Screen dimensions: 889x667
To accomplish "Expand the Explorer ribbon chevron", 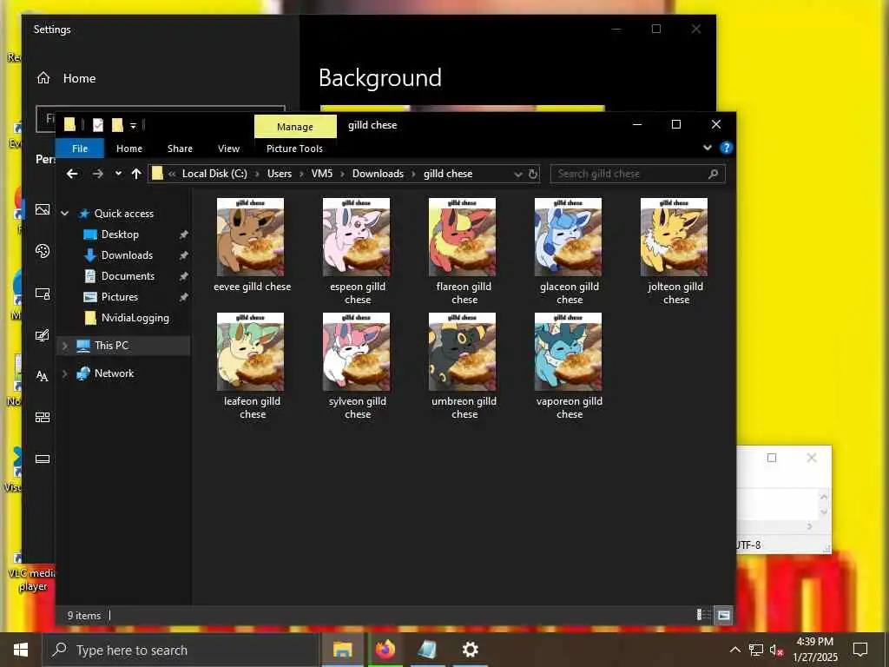I will (x=707, y=148).
